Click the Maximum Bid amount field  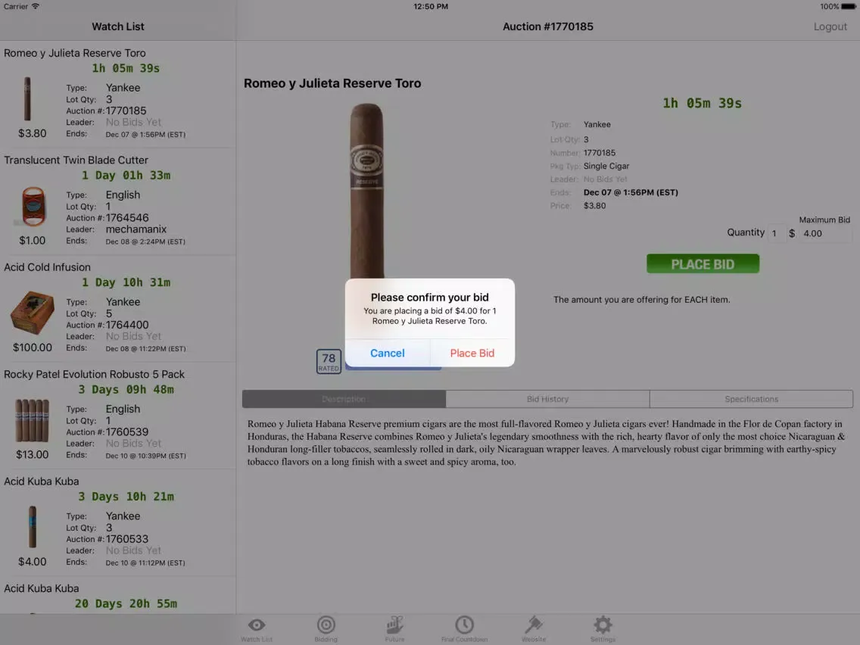[x=824, y=233]
